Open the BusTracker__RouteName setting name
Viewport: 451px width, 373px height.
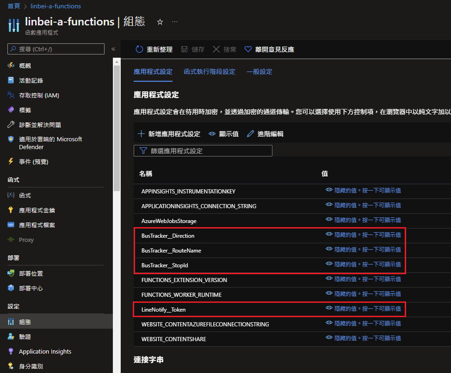[x=171, y=250]
